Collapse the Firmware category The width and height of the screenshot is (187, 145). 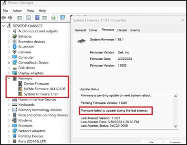coord(9,78)
